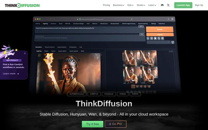Click the ThinkDiffusion logo in header
The height and width of the screenshot is (130, 208).
(22, 5)
